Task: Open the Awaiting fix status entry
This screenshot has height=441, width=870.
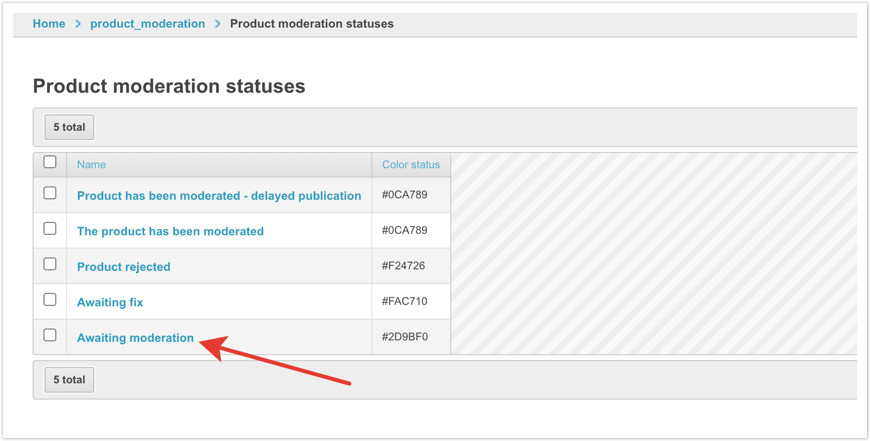Action: point(110,302)
